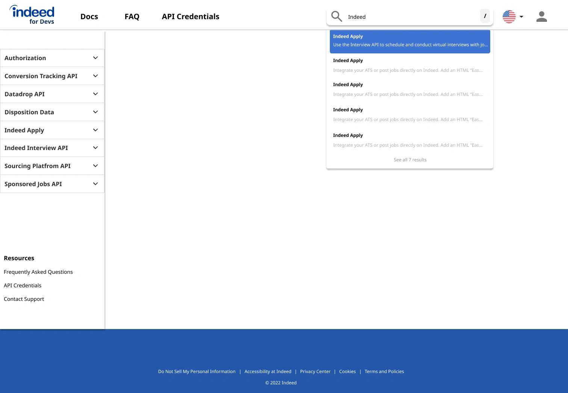Click the Indeed for Devs logo
The height and width of the screenshot is (393, 568).
[x=32, y=15]
